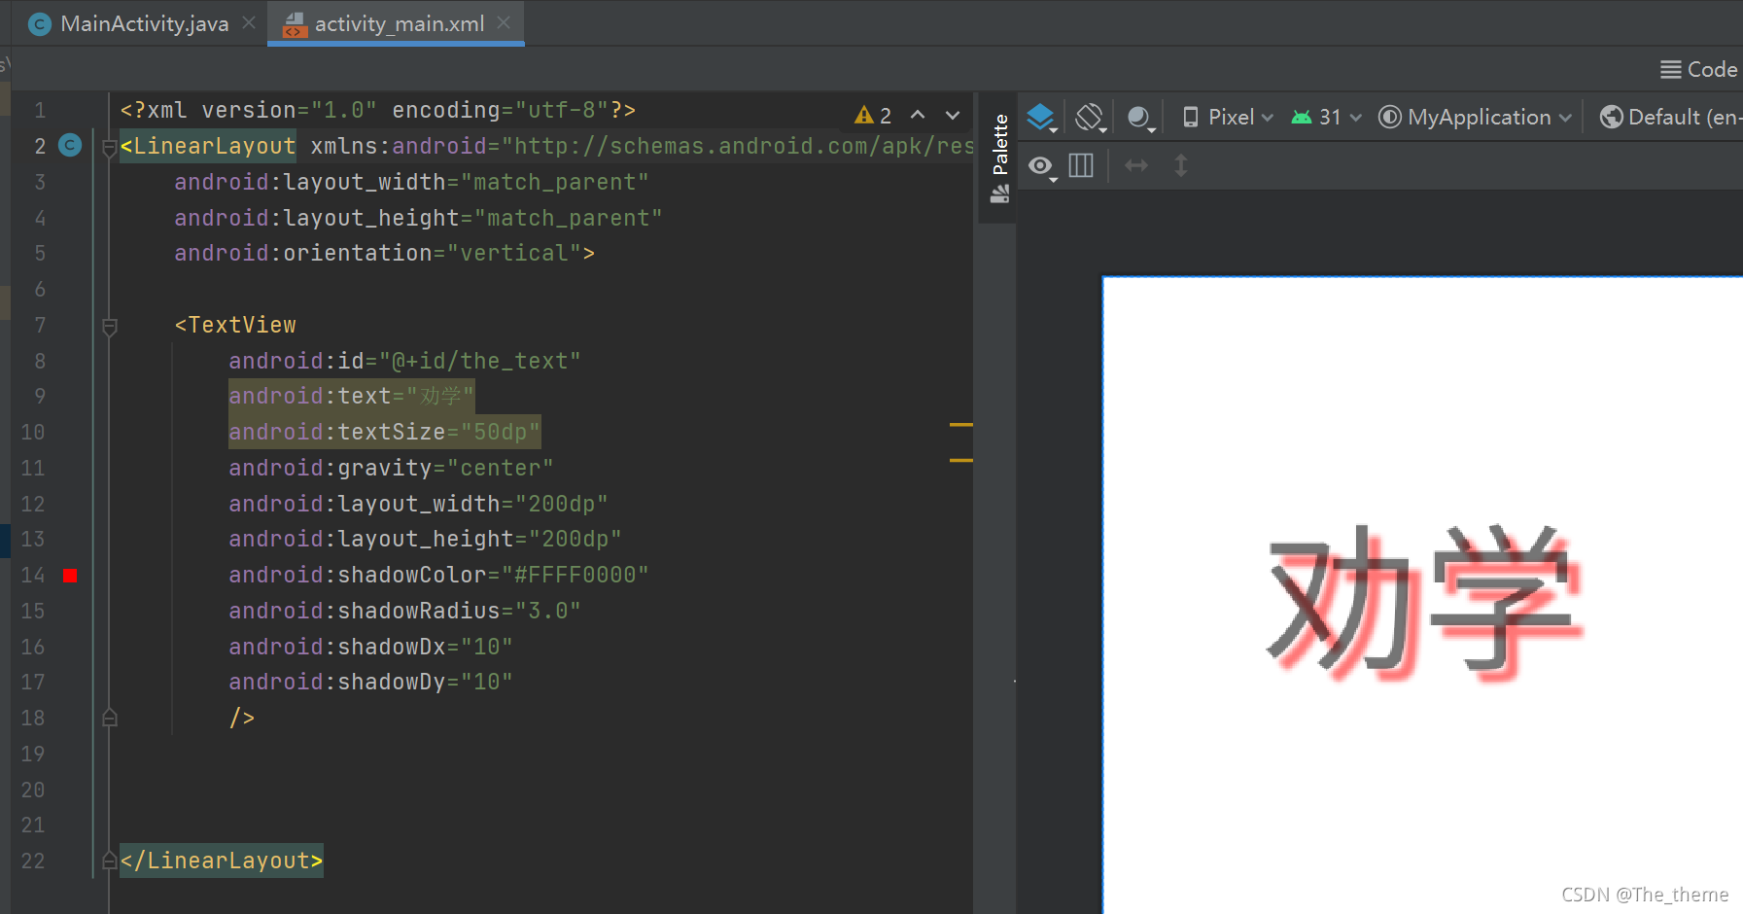This screenshot has height=914, width=1743.
Task: Collapse the TextView fold marker on line 7
Action: [110, 327]
